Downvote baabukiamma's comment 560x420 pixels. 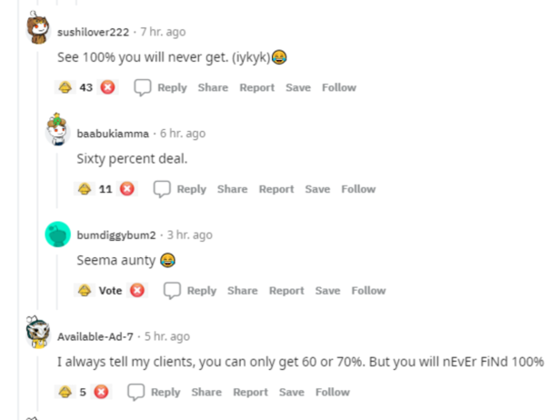click(126, 189)
